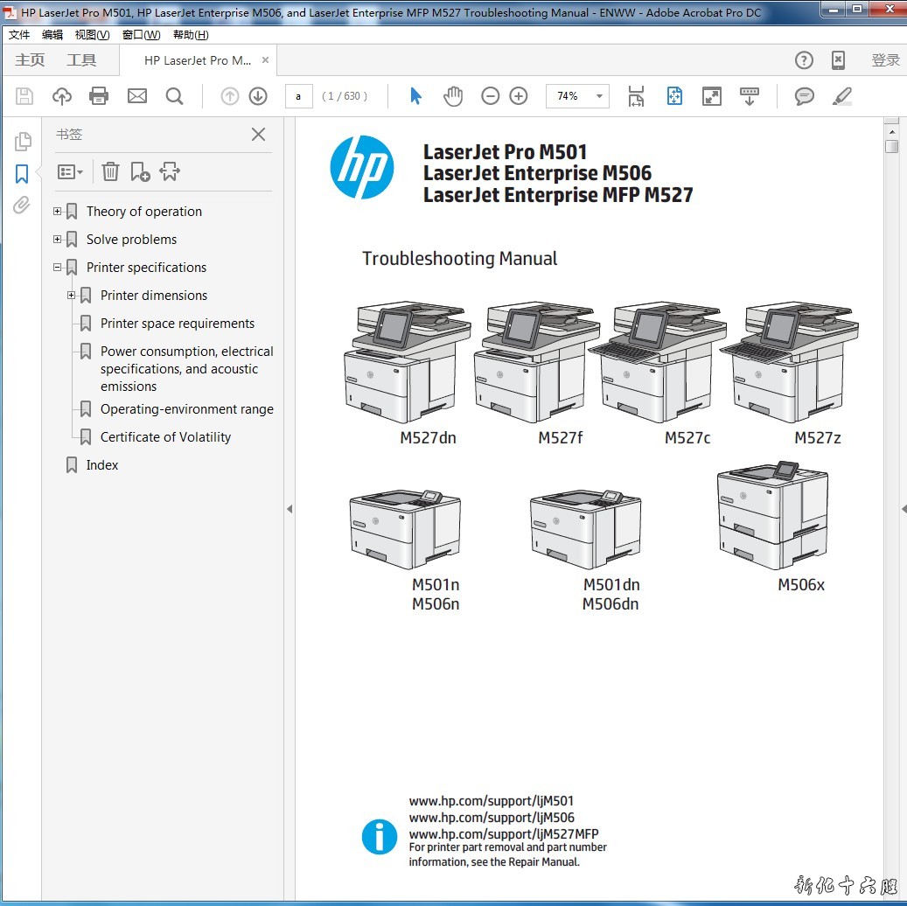Viewport: 907px width, 906px height.
Task: Select the hand pan tool
Action: coord(452,96)
